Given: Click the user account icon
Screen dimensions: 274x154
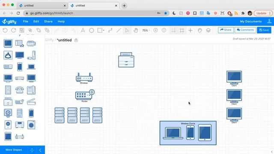Looking at the screenshot, I should coord(269,21).
